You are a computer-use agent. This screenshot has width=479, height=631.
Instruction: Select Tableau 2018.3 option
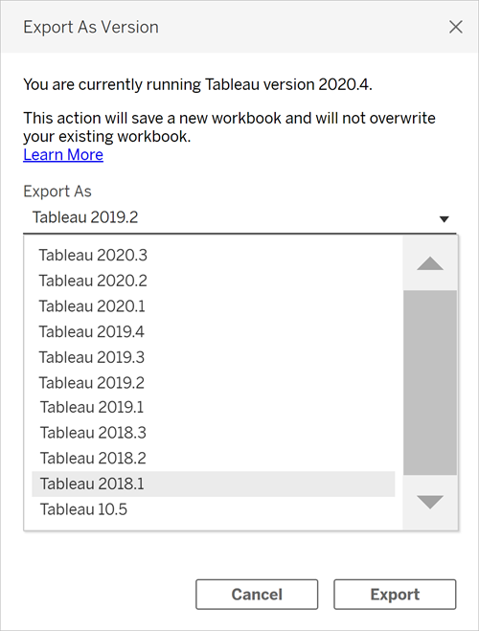(x=214, y=433)
